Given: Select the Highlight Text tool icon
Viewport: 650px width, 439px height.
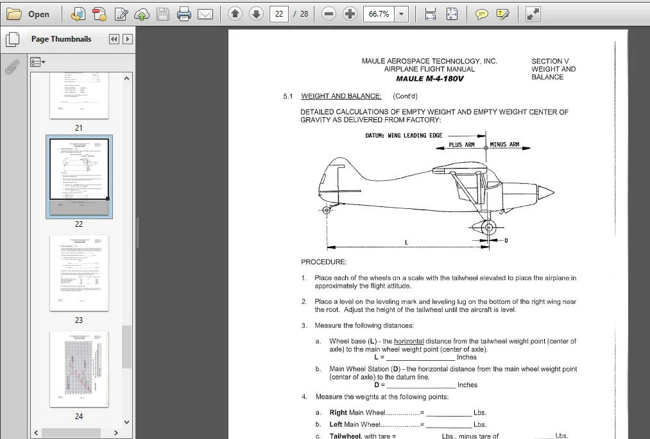Looking at the screenshot, I should pos(503,14).
